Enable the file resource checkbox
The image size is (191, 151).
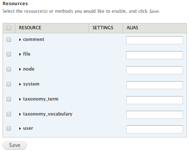pos(9,54)
